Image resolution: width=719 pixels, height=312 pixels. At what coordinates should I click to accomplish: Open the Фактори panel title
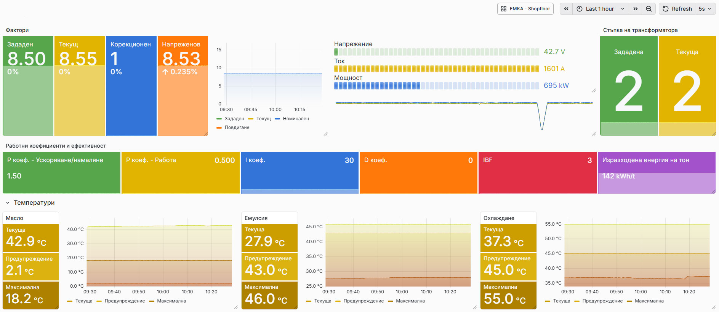coord(17,30)
